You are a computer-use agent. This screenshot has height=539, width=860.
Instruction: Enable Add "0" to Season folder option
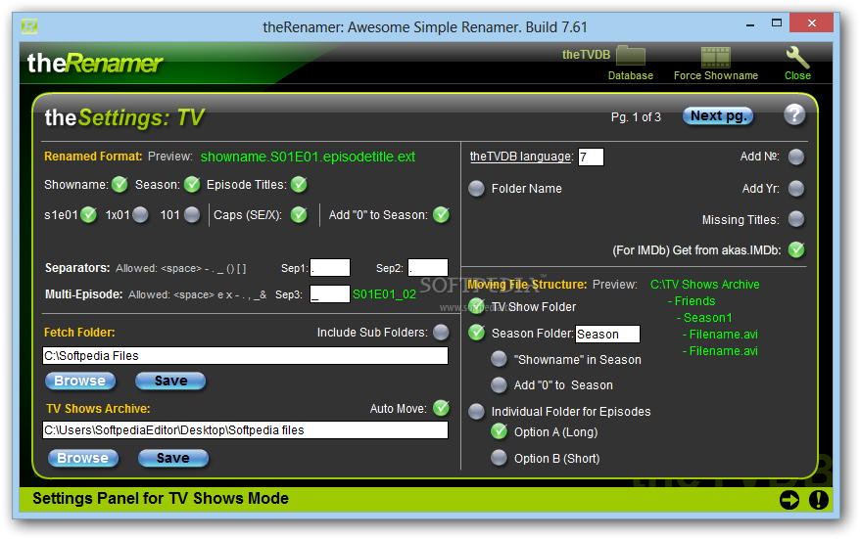(499, 385)
